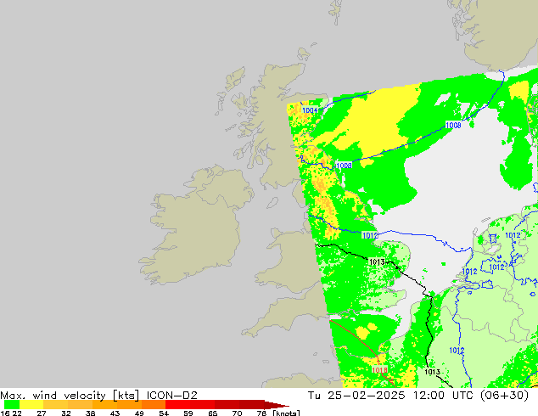Viewport: 538px width, 416px height.
Task: Click the green 16–22 knots legend swatch
Action: point(12,405)
